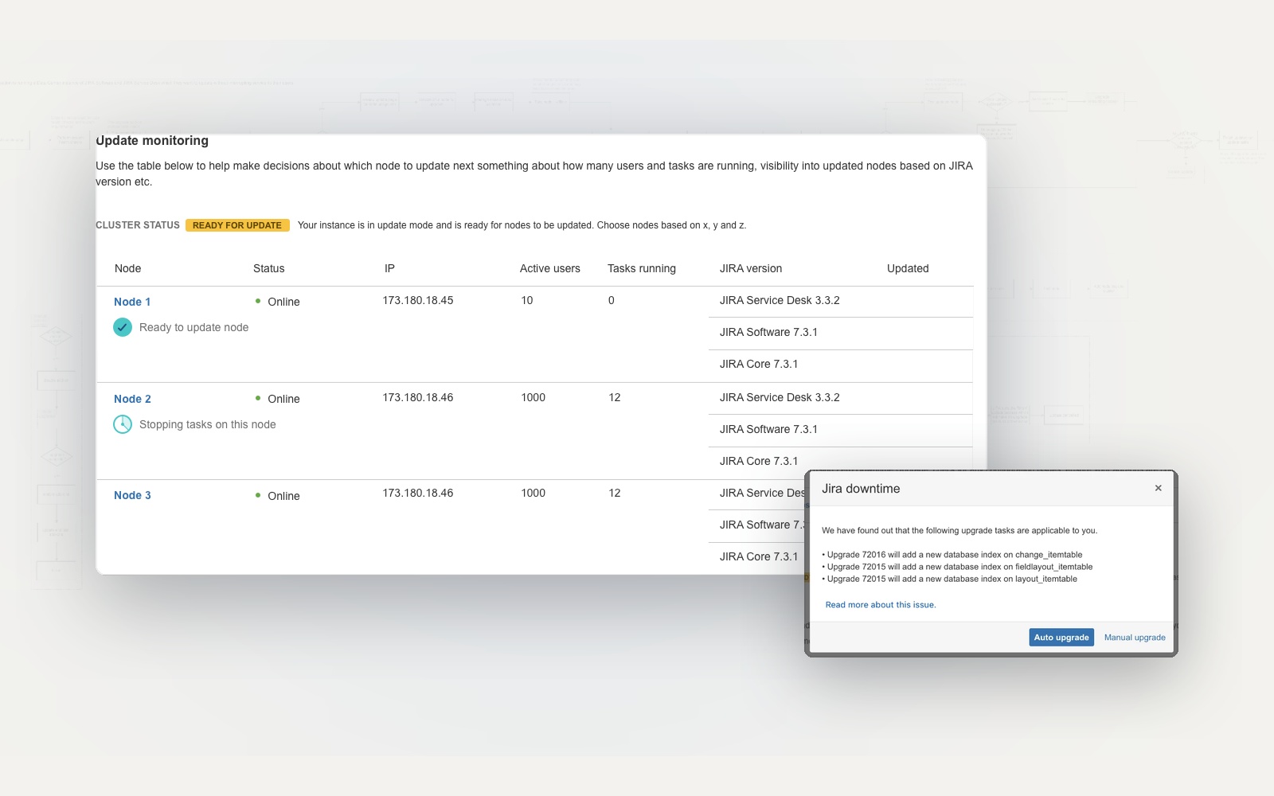Click active users value 1000 for Node 3
Screen dimensions: 1274x796
click(533, 493)
